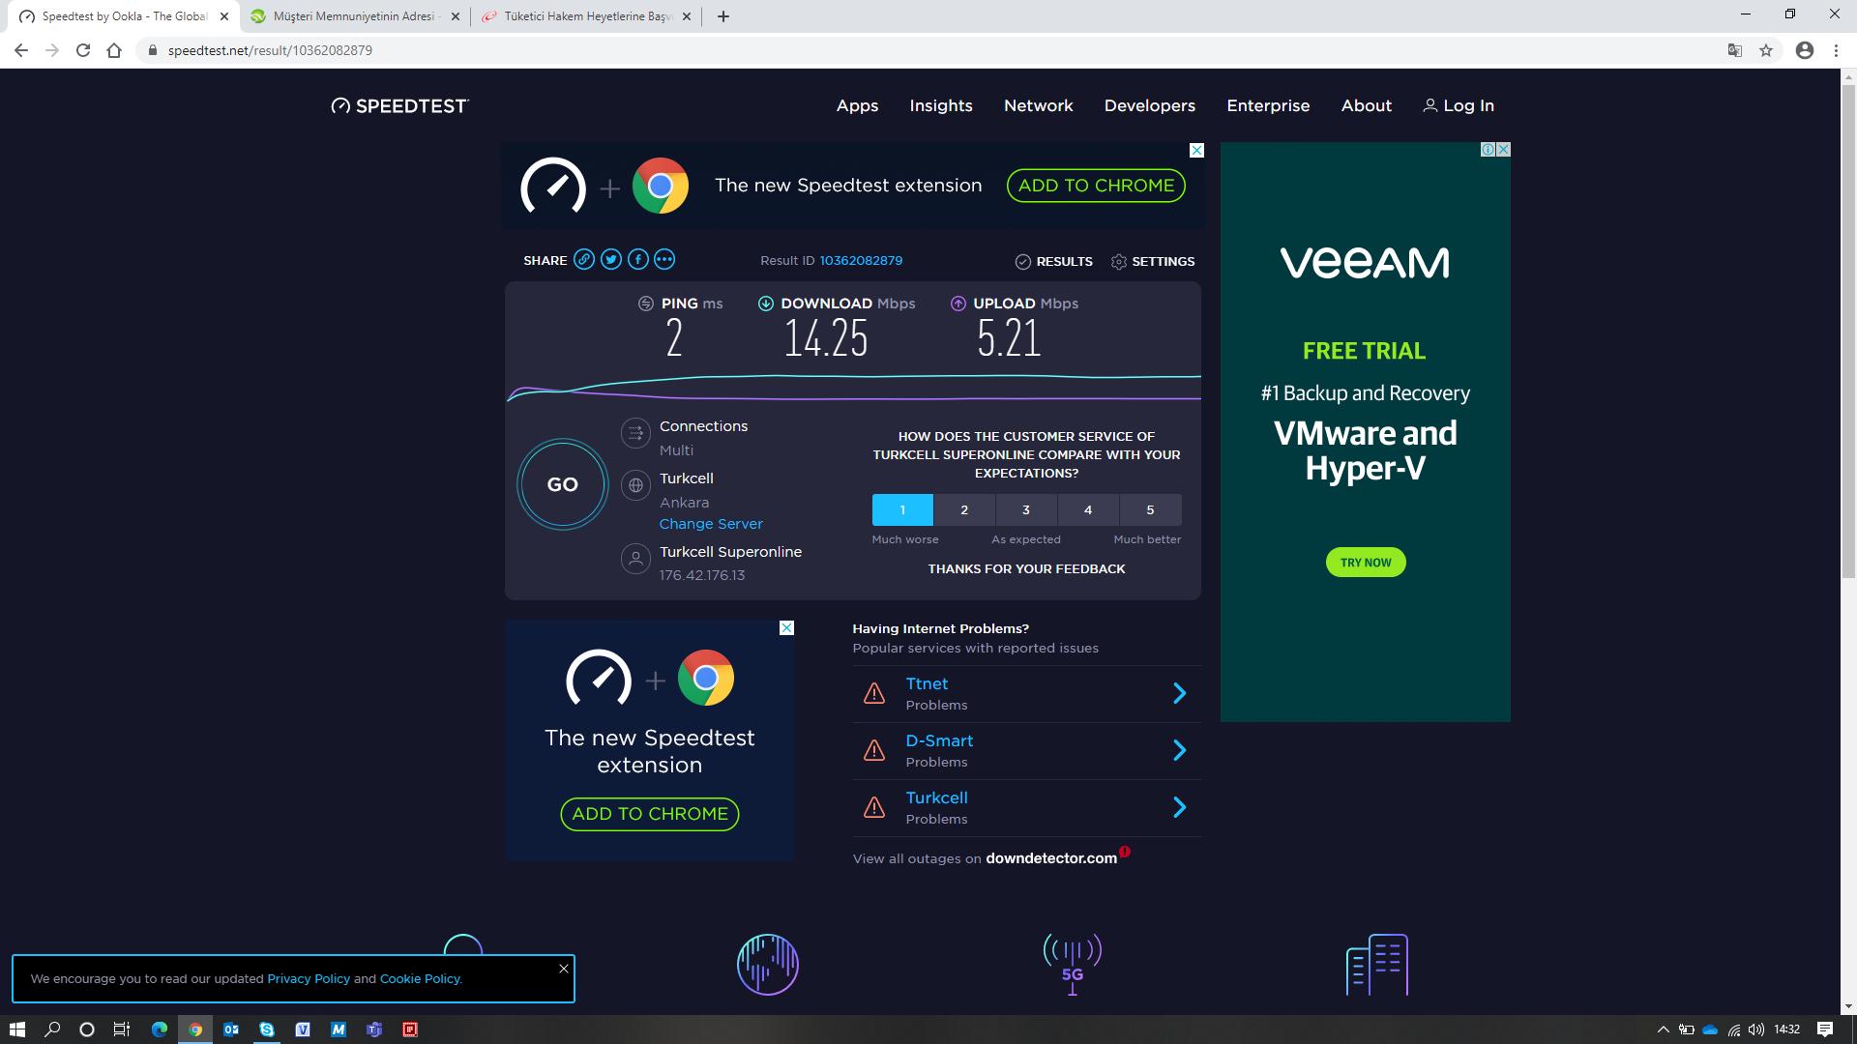Screen dimensions: 1857x1044
Task: Open Apps menu in header
Action: [857, 105]
